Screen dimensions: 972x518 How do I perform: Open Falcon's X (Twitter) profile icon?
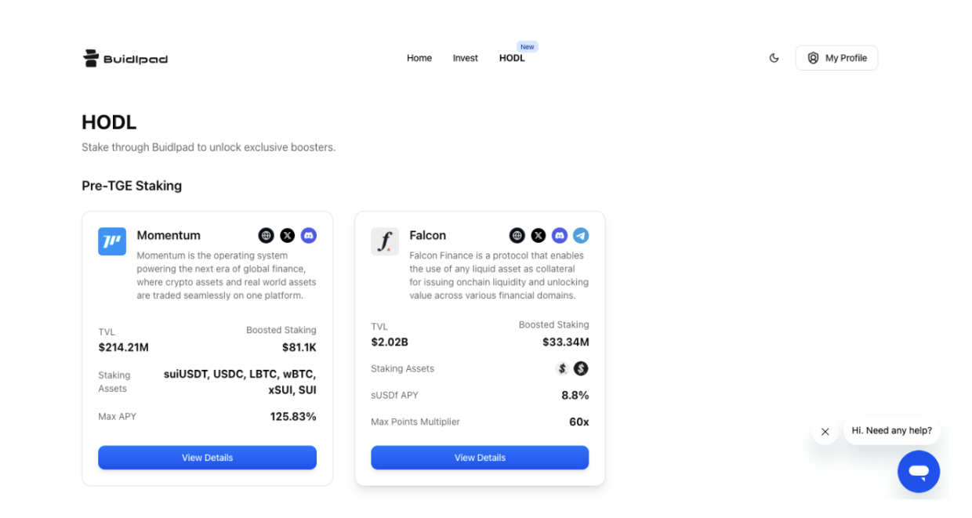[539, 235]
